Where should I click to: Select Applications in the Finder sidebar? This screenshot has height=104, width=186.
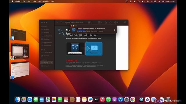coord(46,36)
